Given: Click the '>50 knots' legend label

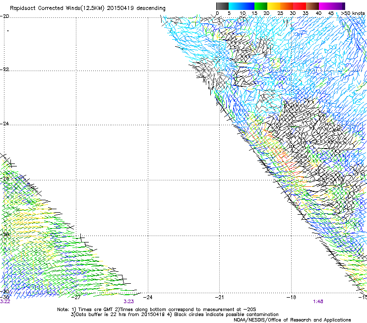Looking at the screenshot, I should (x=353, y=13).
